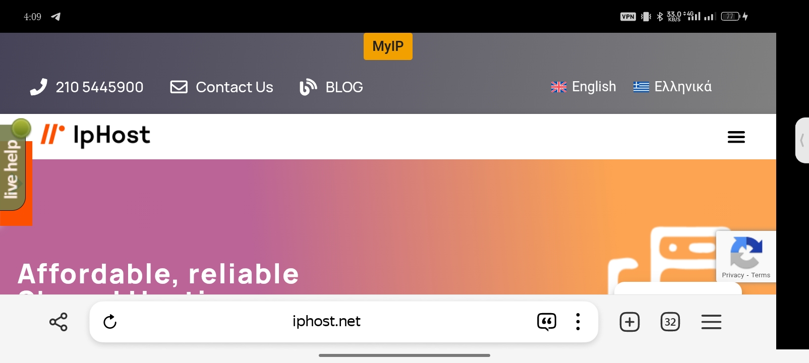
Task: Open the side panel handle arrow
Action: pos(802,140)
